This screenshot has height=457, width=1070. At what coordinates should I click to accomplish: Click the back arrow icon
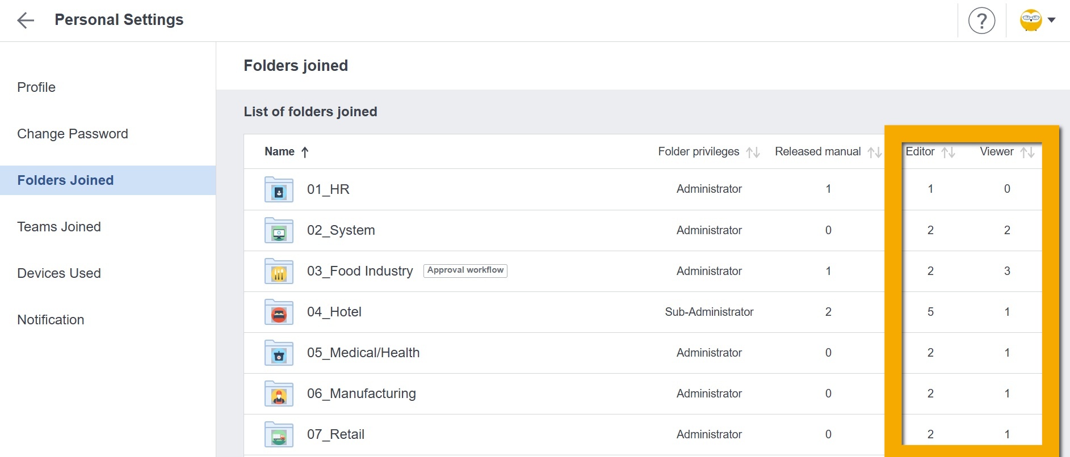pyautogui.click(x=26, y=21)
